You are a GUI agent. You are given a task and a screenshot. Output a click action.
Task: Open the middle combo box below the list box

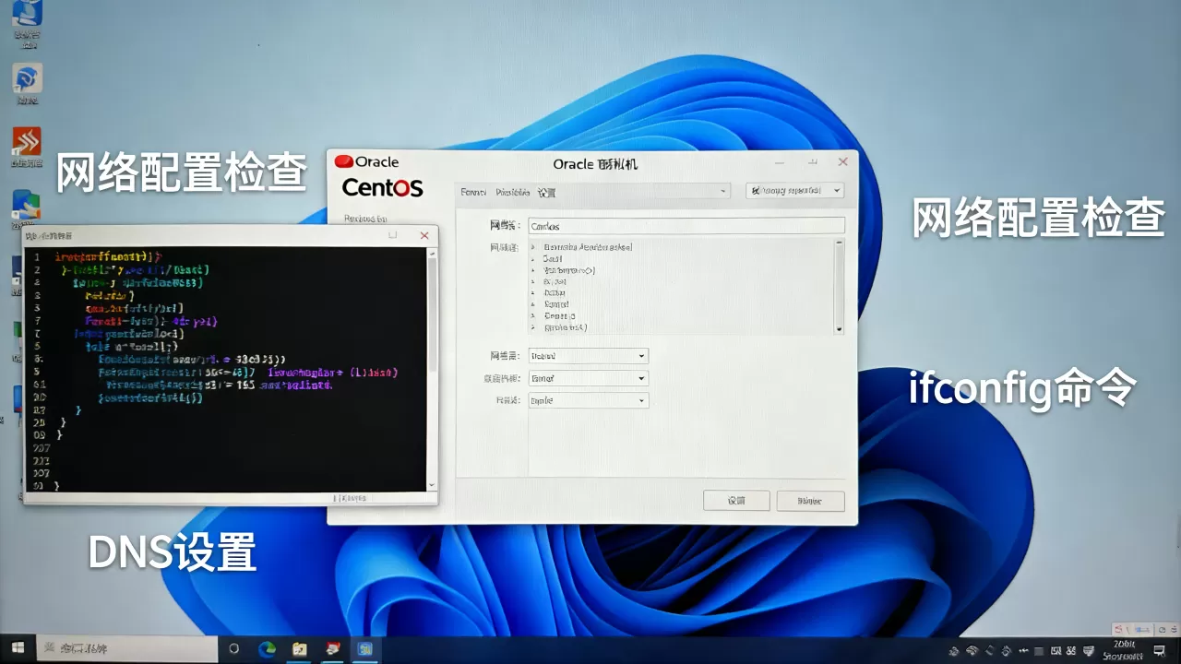[588, 378]
